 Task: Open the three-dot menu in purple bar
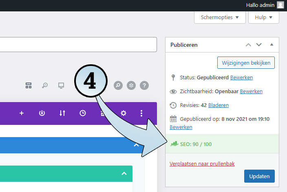[141, 113]
